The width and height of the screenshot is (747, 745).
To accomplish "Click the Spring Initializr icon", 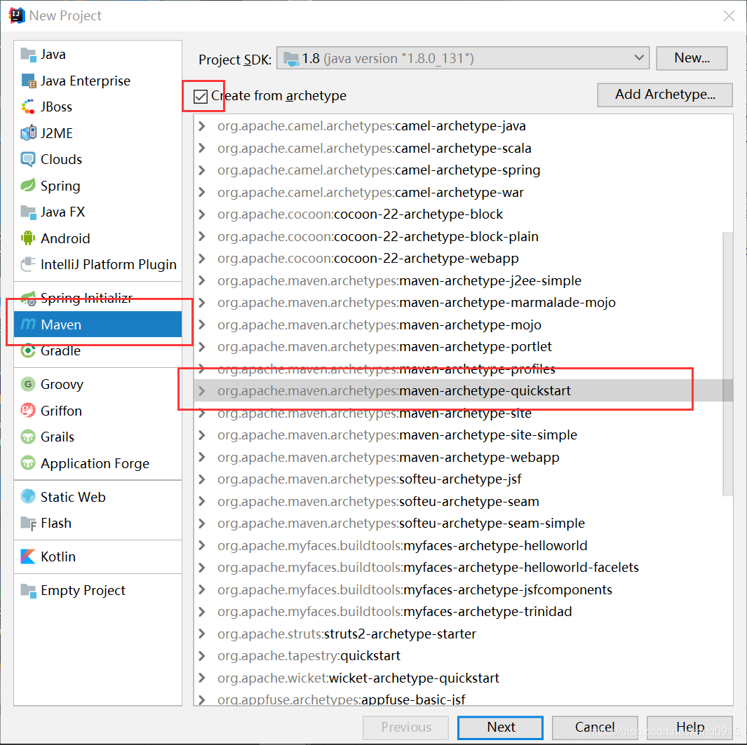I will click(x=28, y=299).
